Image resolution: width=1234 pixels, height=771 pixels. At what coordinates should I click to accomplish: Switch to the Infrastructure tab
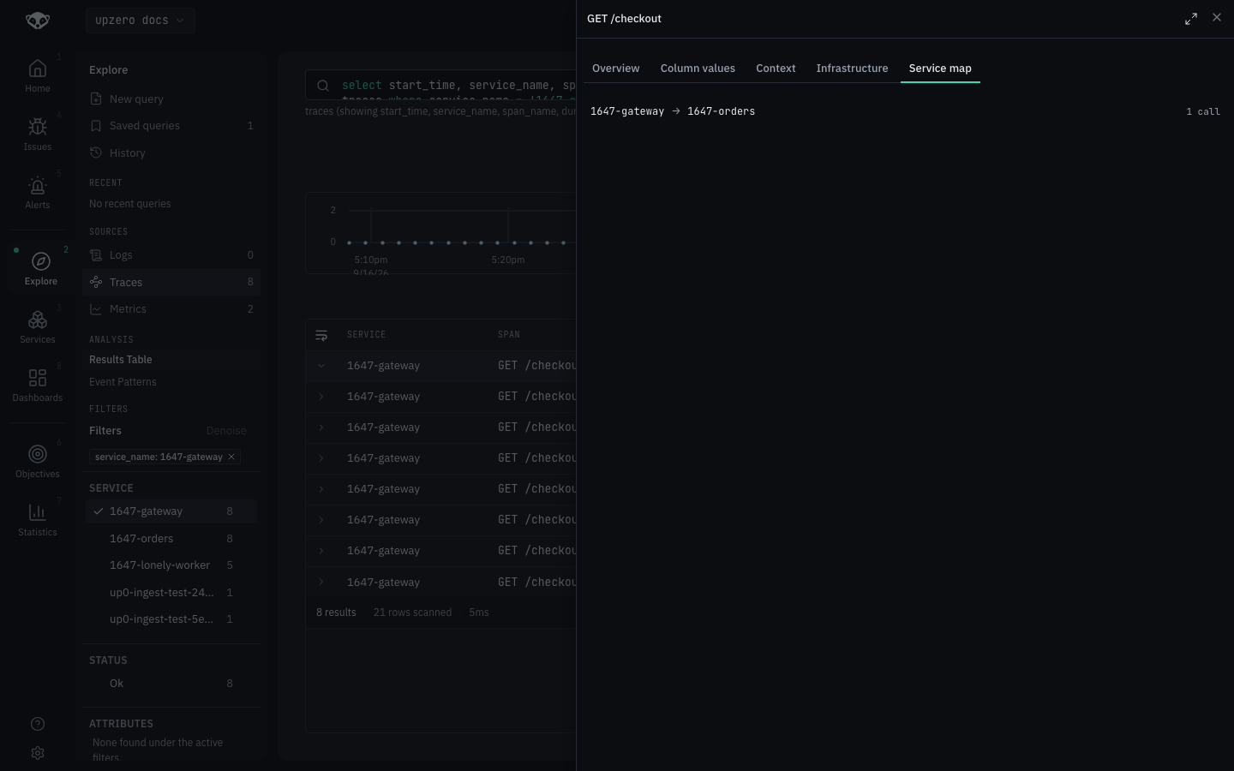(x=852, y=69)
